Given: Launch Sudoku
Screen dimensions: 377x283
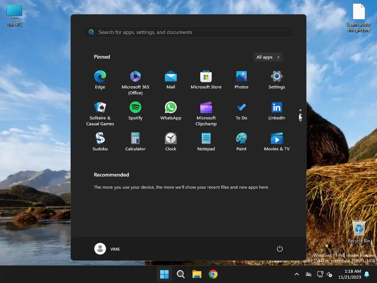Looking at the screenshot, I should point(100,142).
